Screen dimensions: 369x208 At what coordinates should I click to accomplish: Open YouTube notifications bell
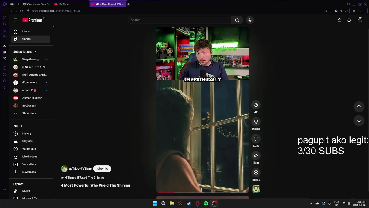pos(349,20)
